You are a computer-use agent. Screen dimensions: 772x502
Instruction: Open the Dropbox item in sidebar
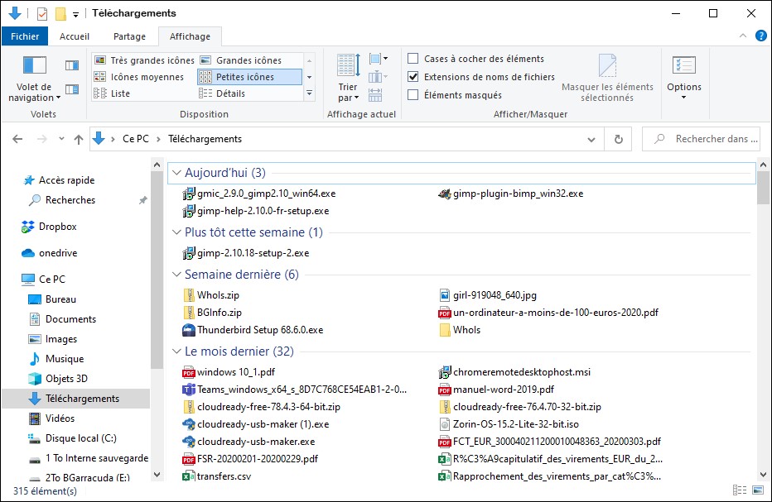coord(57,227)
